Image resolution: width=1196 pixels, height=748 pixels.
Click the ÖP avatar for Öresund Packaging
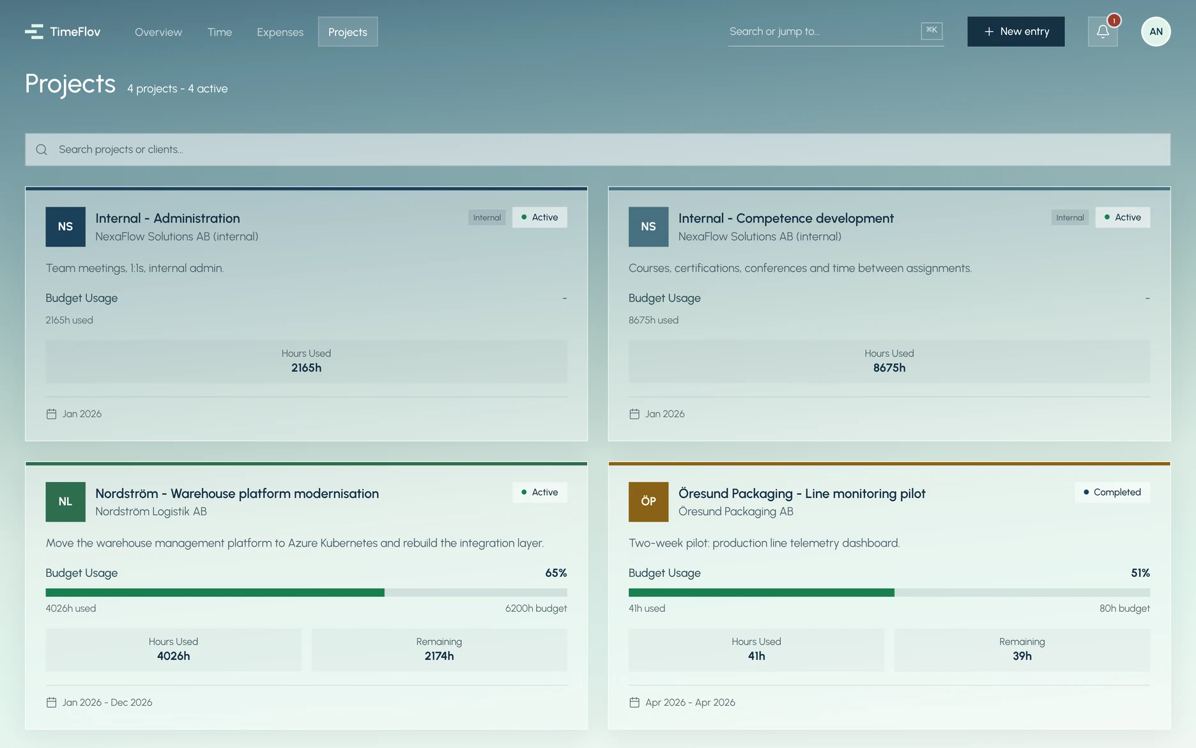[x=648, y=502]
